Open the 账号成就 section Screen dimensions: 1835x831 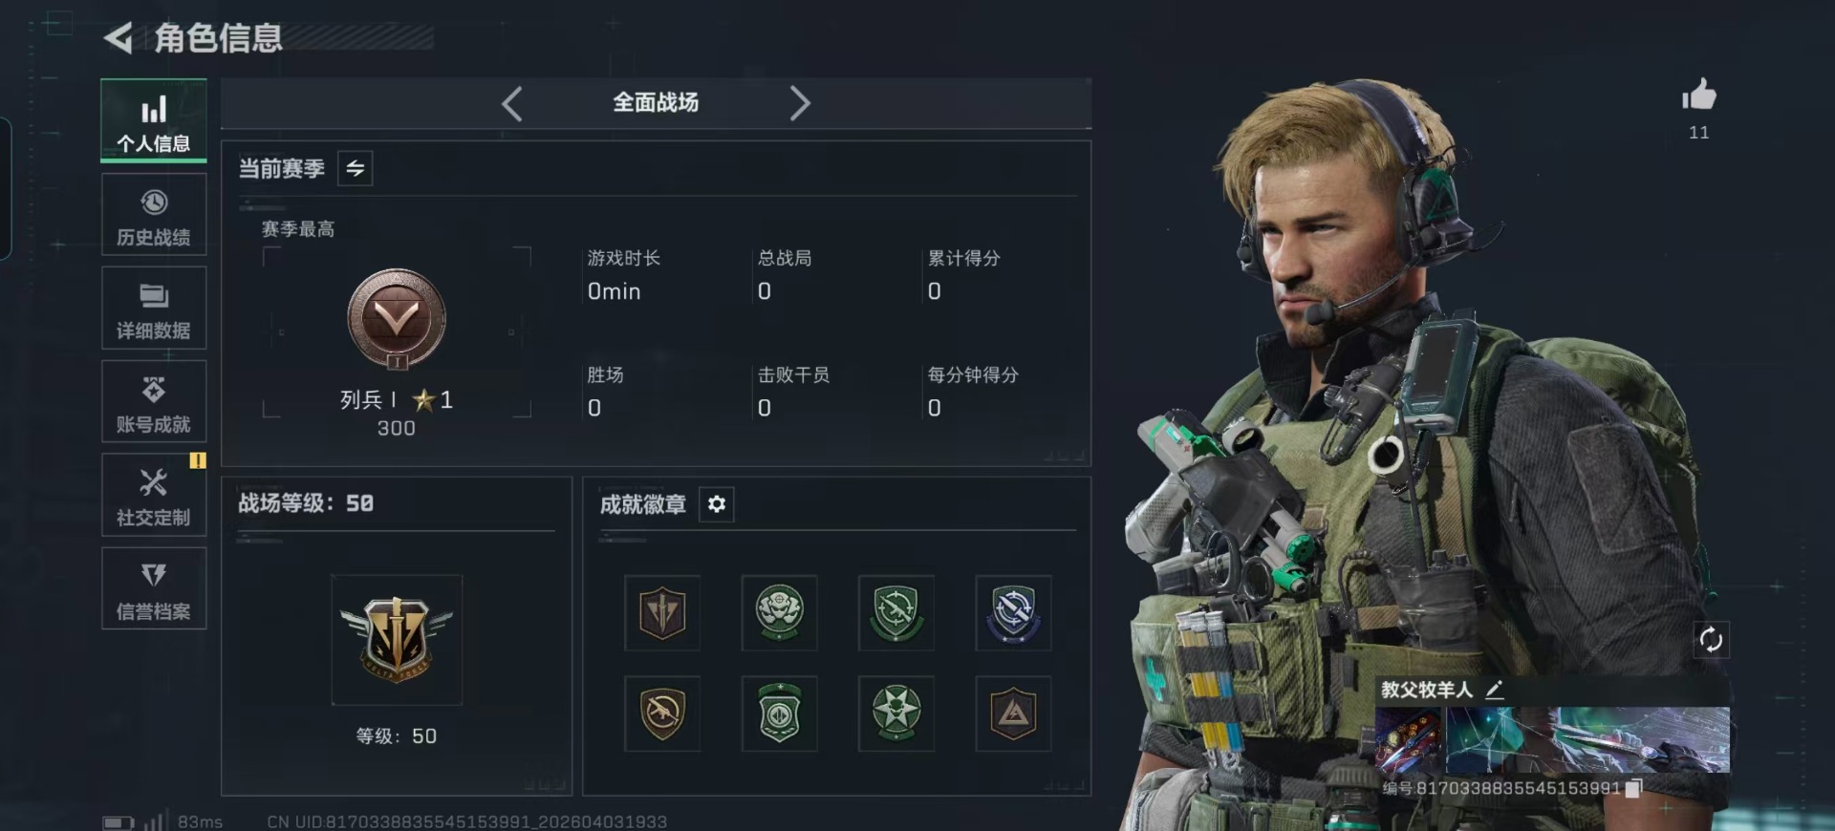154,402
